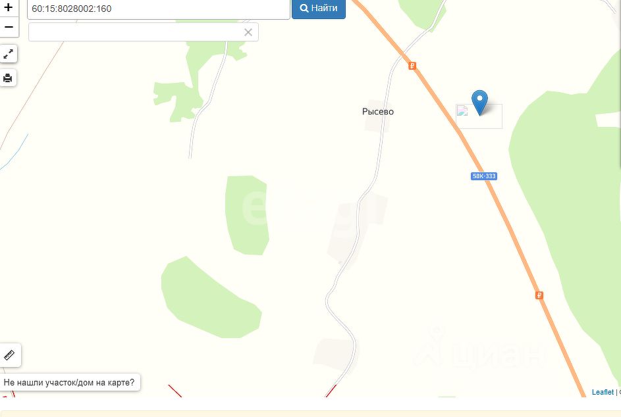
Task: Open 'Не нашли участок/дом на карте?' prompt
Action: [69, 383]
